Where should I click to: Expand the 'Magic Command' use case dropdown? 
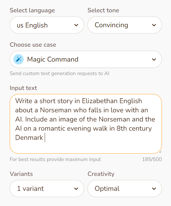85,60
